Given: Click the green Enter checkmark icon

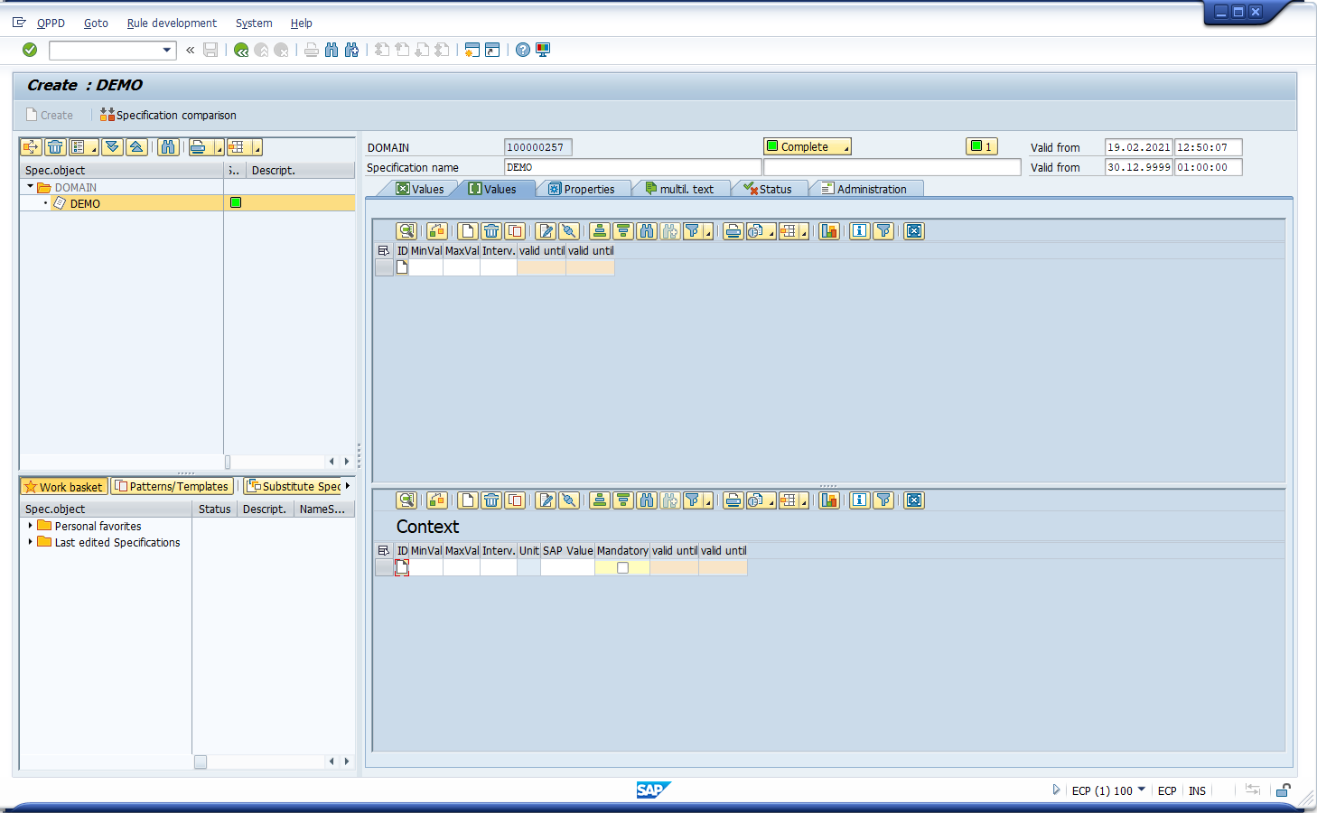Looking at the screenshot, I should tap(30, 50).
